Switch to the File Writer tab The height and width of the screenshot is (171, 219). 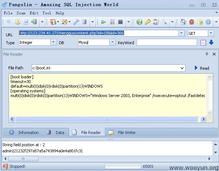coord(122,132)
